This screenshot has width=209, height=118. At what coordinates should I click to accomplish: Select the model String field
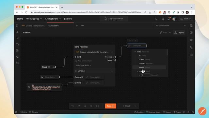[149, 67]
